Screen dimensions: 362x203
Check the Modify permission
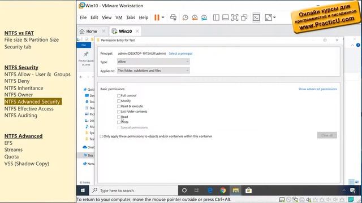[119, 101]
